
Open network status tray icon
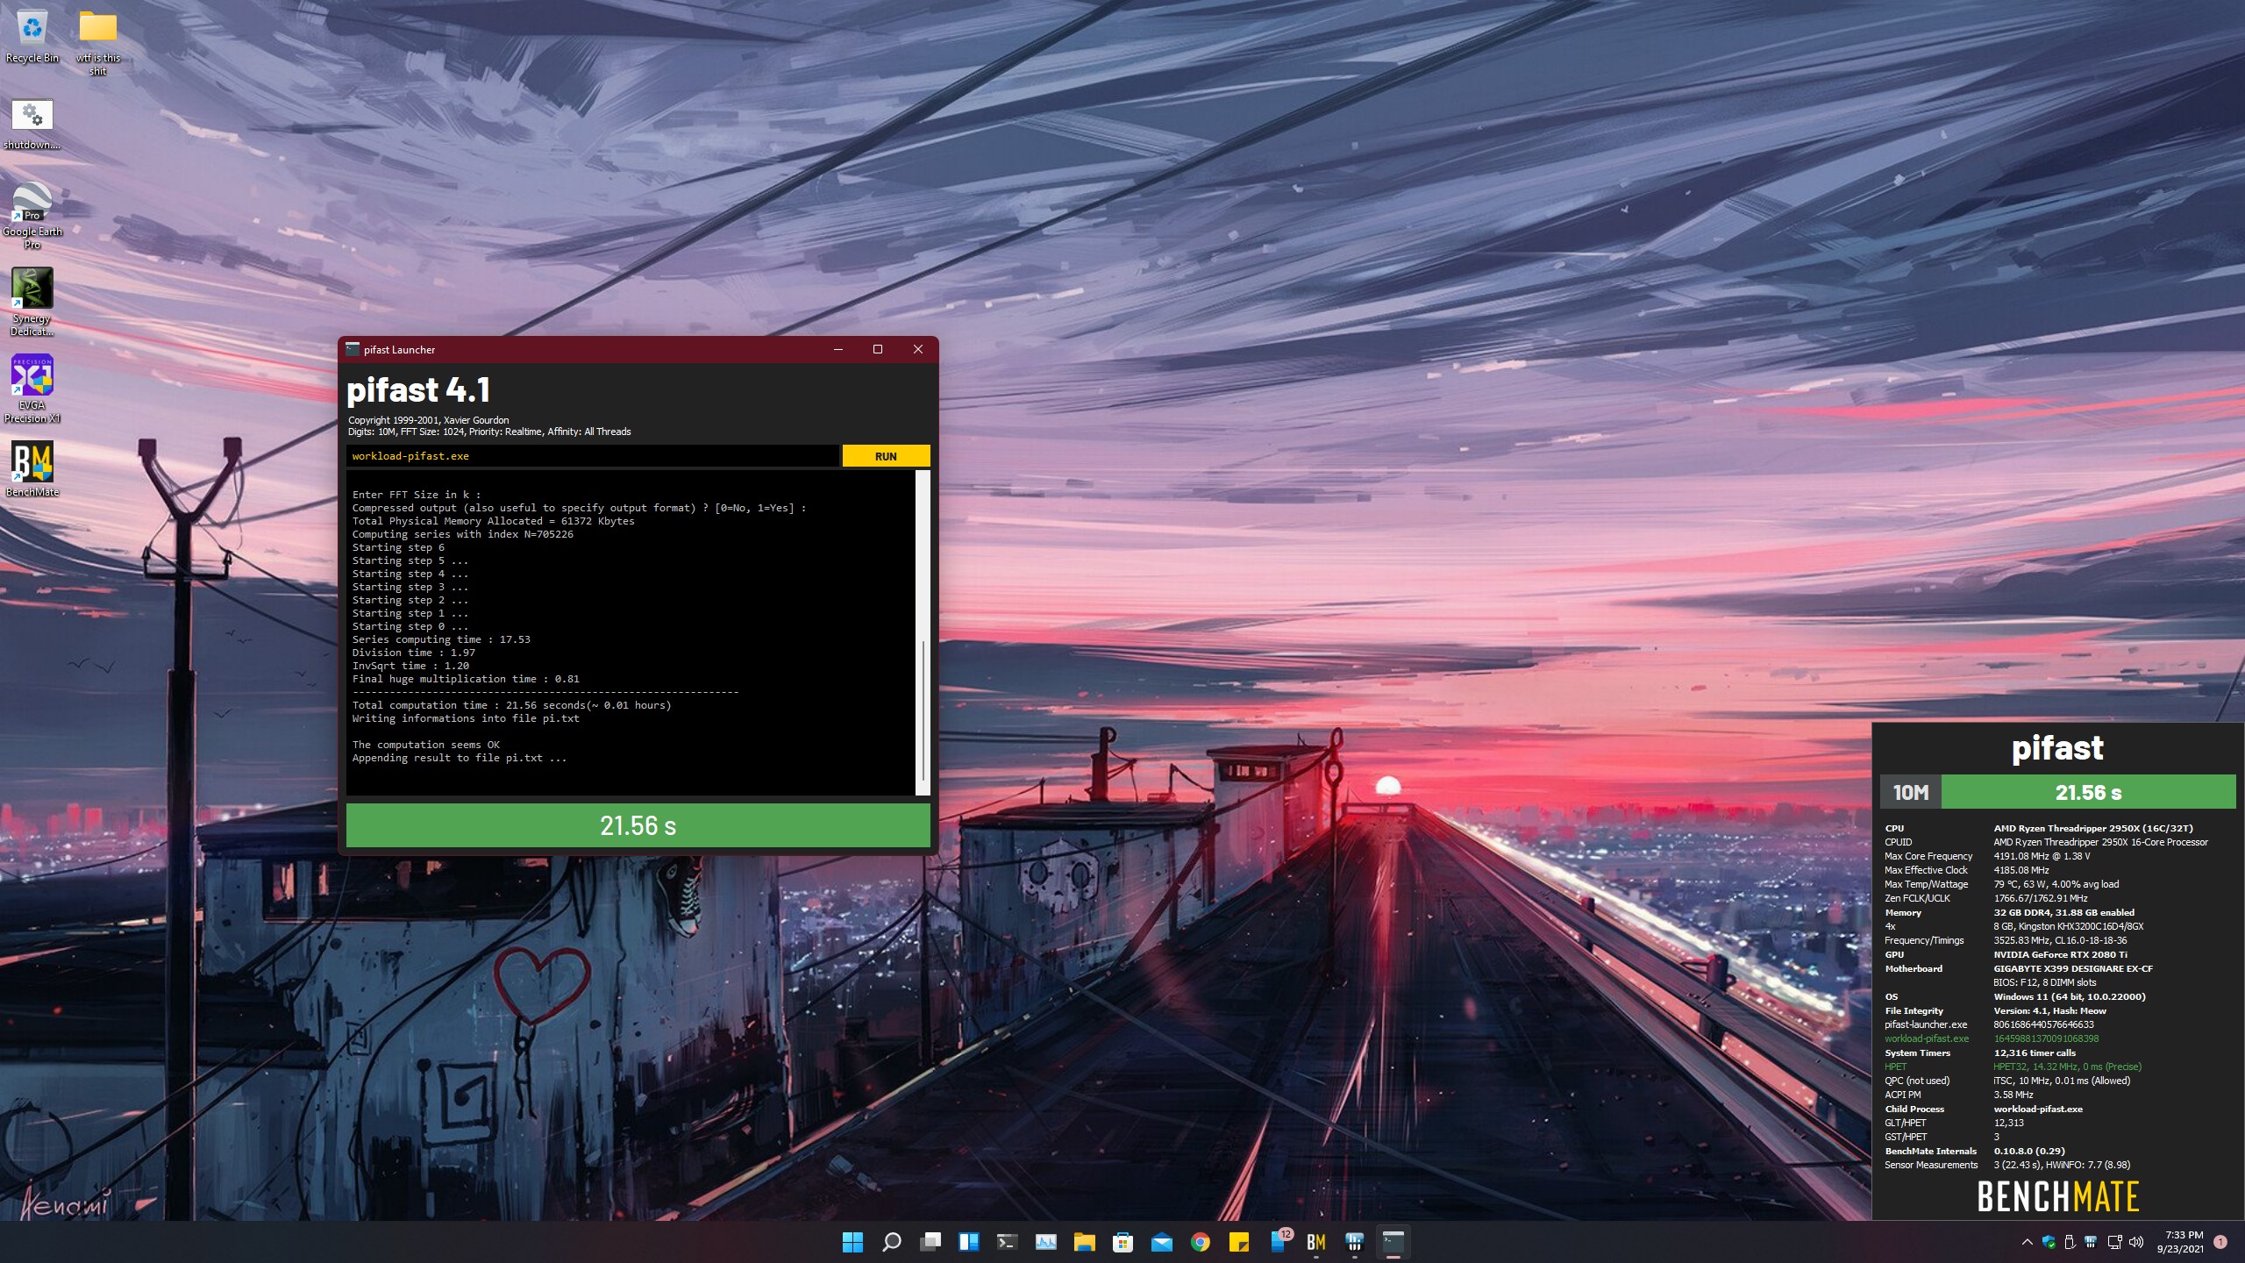(2114, 1242)
